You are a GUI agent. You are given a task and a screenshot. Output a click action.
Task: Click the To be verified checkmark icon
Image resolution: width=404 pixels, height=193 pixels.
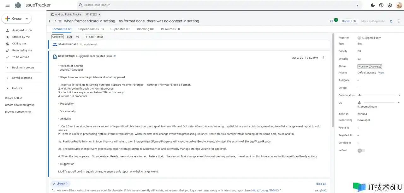point(8,57)
